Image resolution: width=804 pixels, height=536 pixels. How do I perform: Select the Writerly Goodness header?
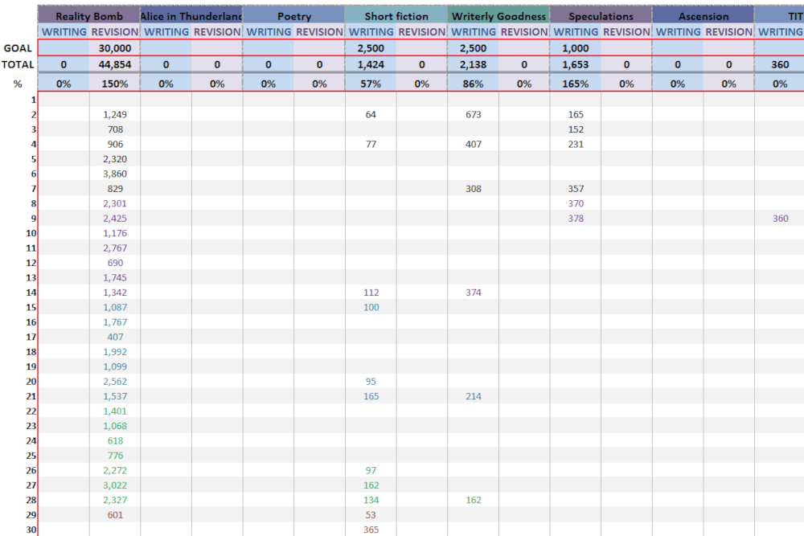498,16
